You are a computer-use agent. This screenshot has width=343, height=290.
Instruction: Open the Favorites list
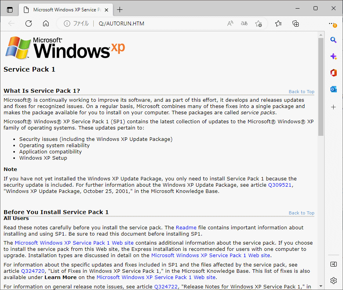click(278, 23)
